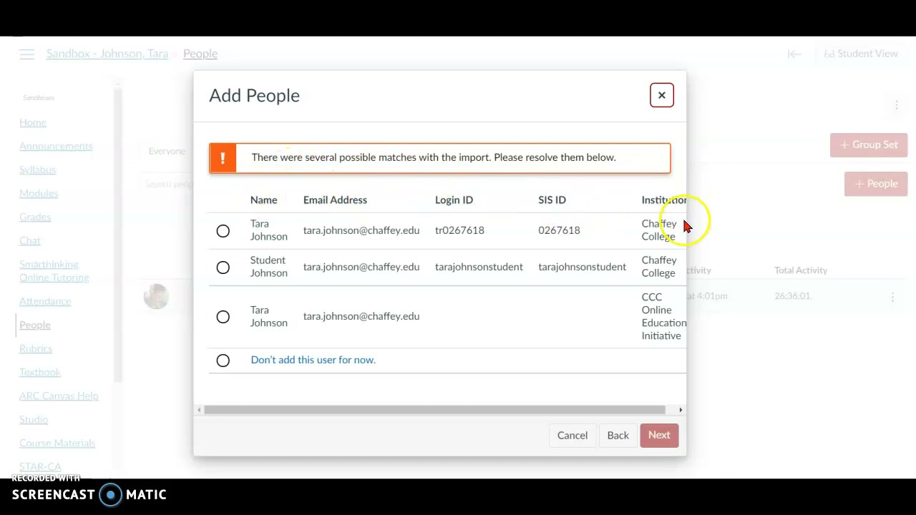Click Sandbox - Johnson, Tara breadcrumb
Image resolution: width=916 pixels, height=515 pixels.
tap(107, 54)
